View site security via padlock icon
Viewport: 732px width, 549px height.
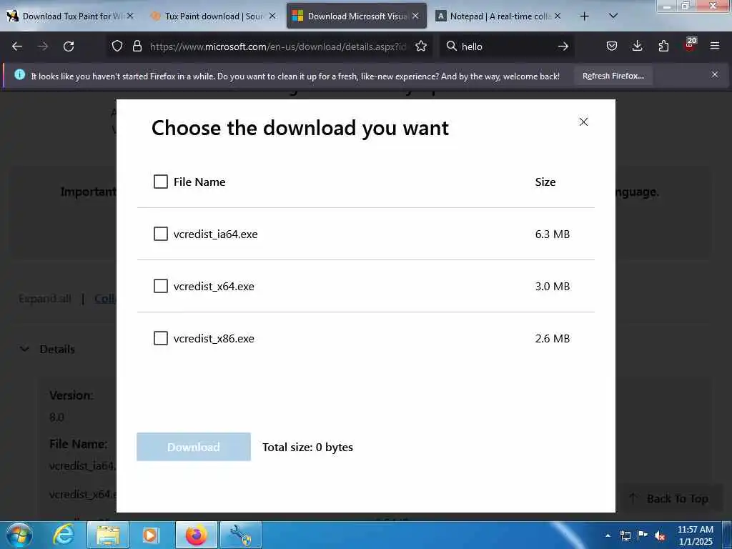(137, 46)
